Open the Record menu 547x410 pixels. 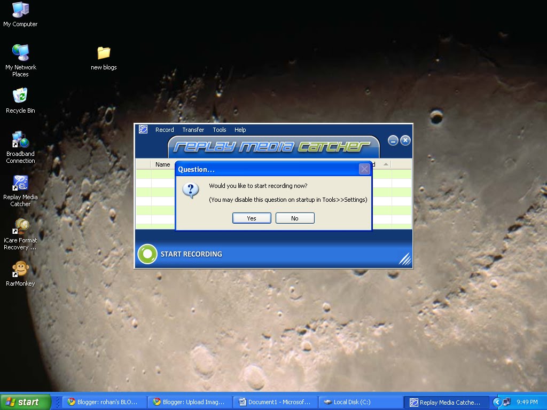pos(165,130)
